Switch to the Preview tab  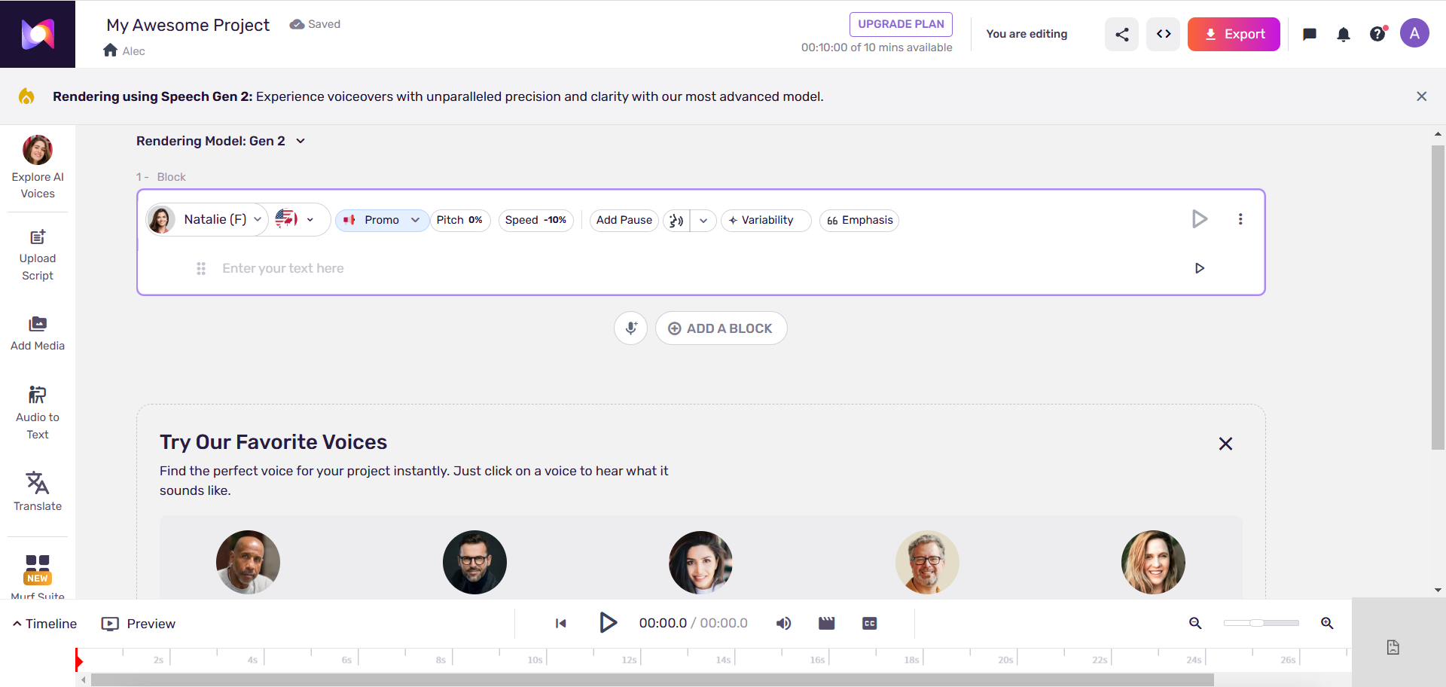pyautogui.click(x=138, y=623)
